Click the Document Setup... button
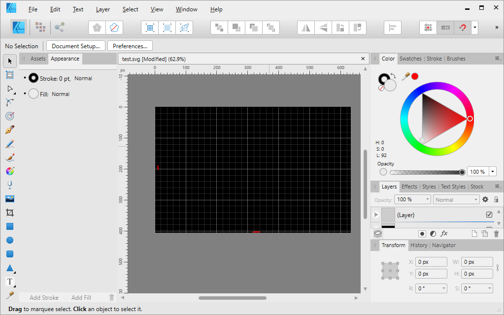 [76, 46]
